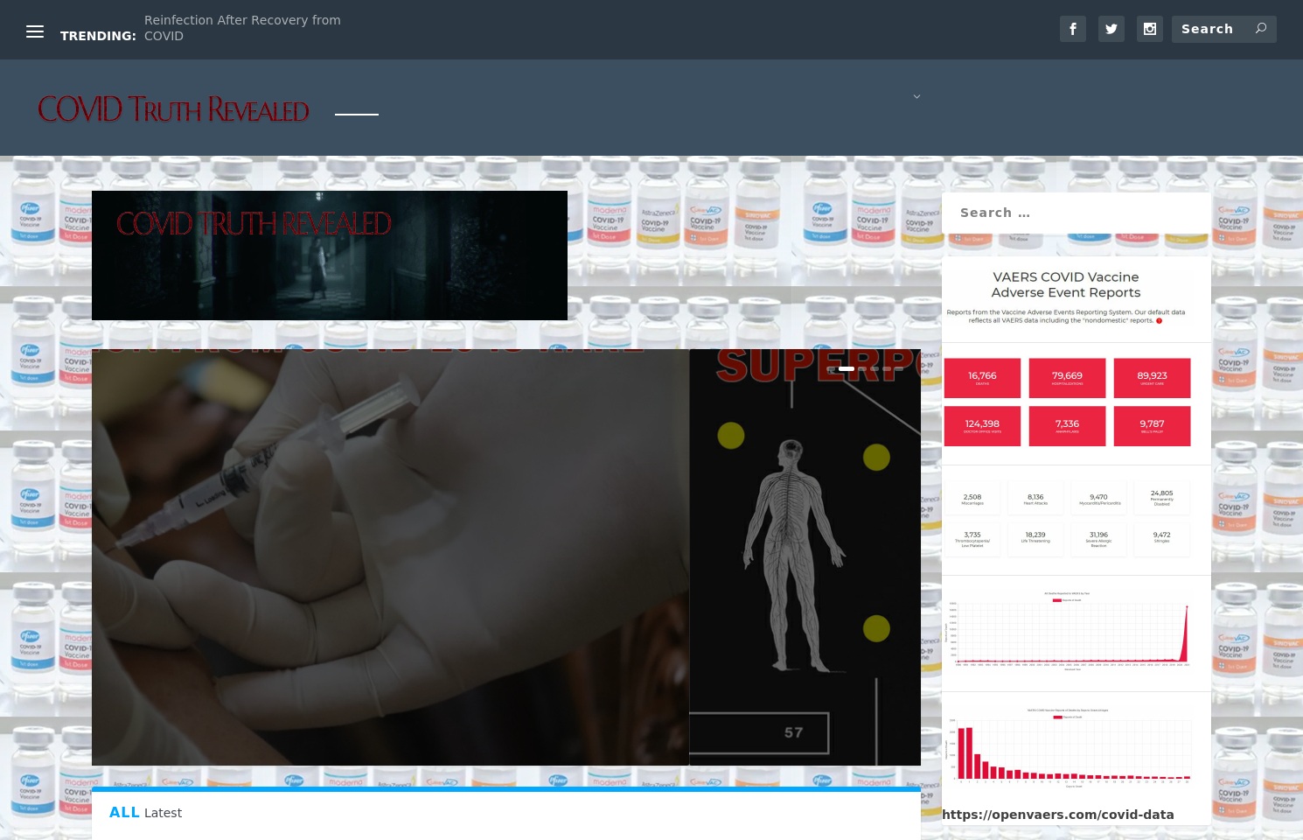Select the active white slide indicator
The height and width of the screenshot is (840, 1303).
pyautogui.click(x=847, y=368)
